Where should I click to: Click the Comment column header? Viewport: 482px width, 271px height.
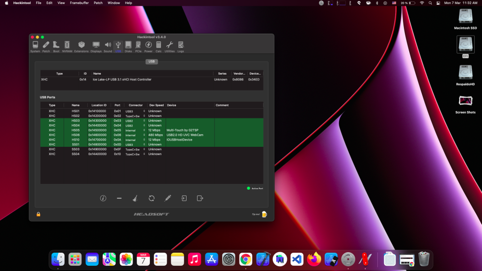[x=239, y=105]
